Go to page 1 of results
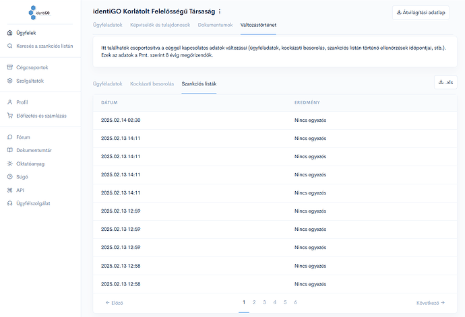 [244, 302]
